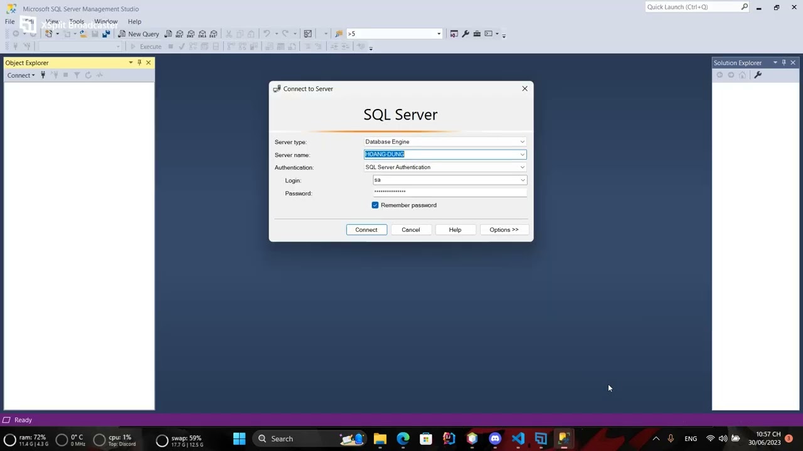803x451 pixels.
Task: Pin the Object Explorer panel
Action: (139, 63)
